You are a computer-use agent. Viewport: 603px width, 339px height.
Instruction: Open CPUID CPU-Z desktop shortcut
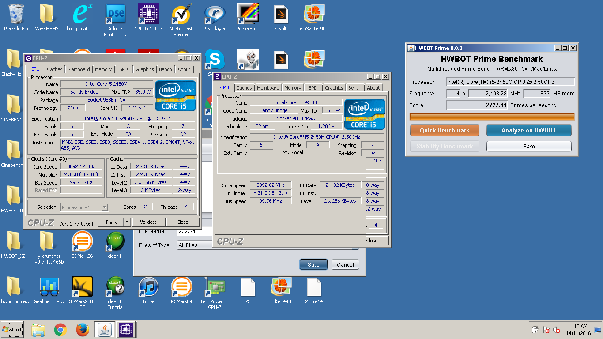click(148, 18)
